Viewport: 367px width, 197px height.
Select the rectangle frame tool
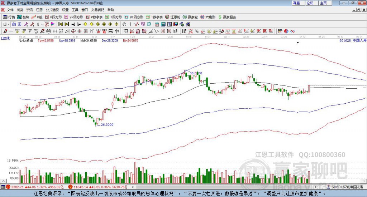click(x=126, y=31)
